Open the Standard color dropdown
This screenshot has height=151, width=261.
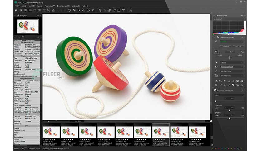tap(232, 71)
